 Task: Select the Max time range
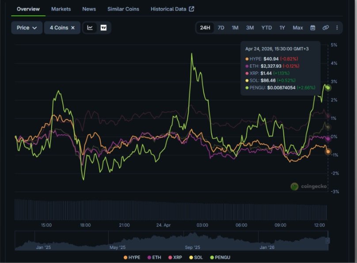[x=298, y=28]
